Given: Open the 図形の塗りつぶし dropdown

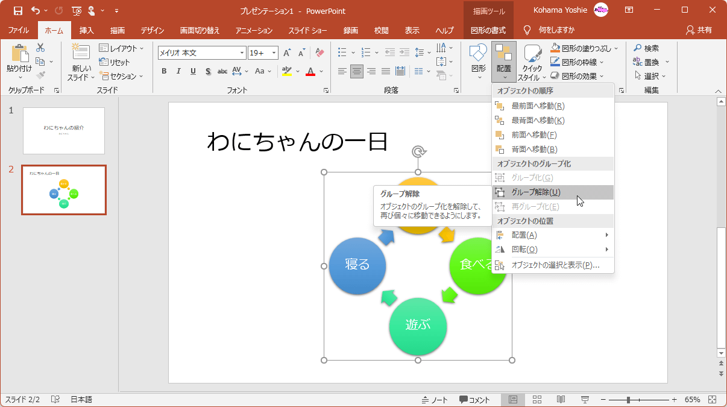Looking at the screenshot, I should coord(617,48).
